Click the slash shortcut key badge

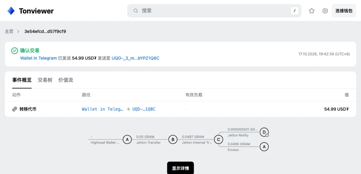coord(295,11)
